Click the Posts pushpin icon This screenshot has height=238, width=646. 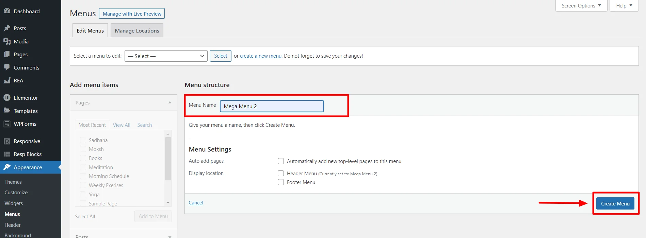click(x=7, y=28)
